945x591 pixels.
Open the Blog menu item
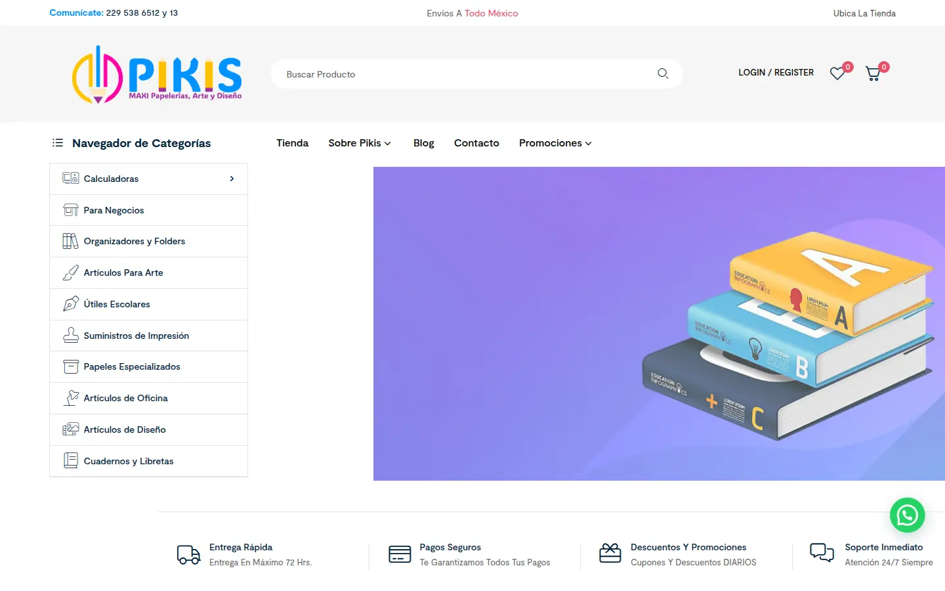[x=424, y=143]
